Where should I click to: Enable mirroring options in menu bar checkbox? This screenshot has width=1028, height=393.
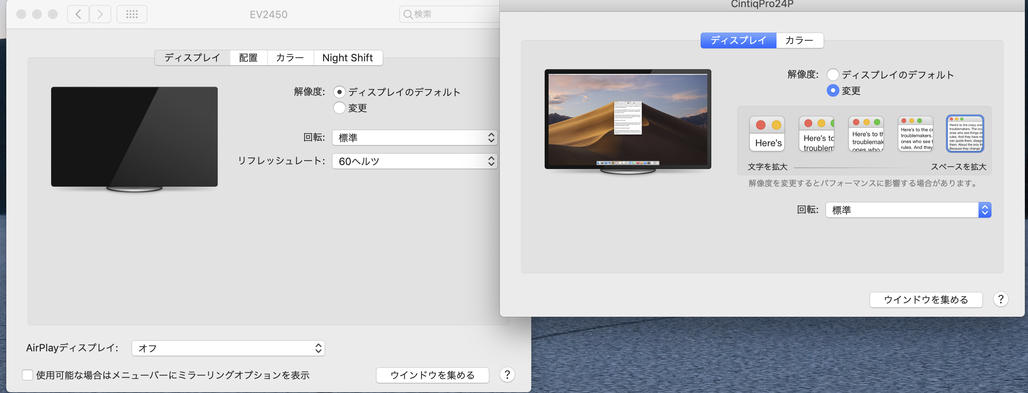click(28, 375)
